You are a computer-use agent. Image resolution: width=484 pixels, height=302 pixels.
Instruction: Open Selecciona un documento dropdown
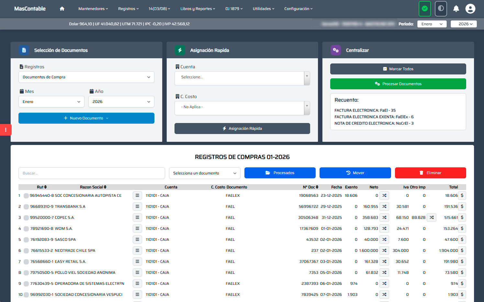(205, 173)
